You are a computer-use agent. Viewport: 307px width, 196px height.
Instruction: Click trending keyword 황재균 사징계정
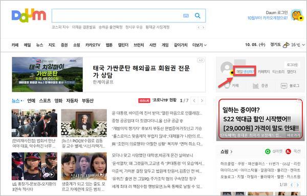[x=157, y=27]
